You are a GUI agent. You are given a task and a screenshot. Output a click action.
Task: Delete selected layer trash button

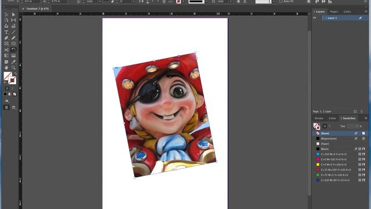pyautogui.click(x=362, y=111)
